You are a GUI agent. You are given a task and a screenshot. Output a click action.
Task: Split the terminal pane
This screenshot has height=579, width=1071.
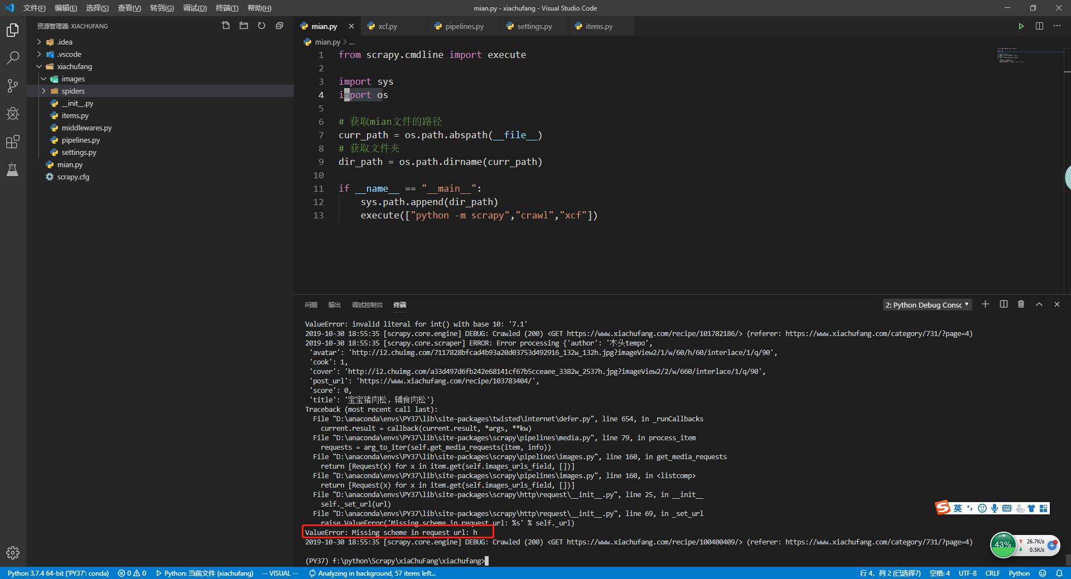point(1004,304)
